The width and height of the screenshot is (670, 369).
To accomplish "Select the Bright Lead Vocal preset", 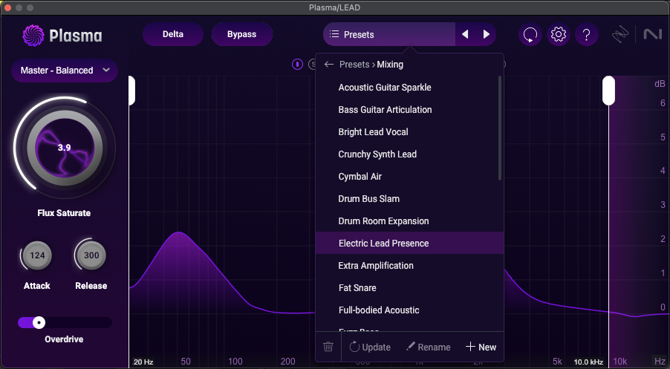I will coord(409,132).
